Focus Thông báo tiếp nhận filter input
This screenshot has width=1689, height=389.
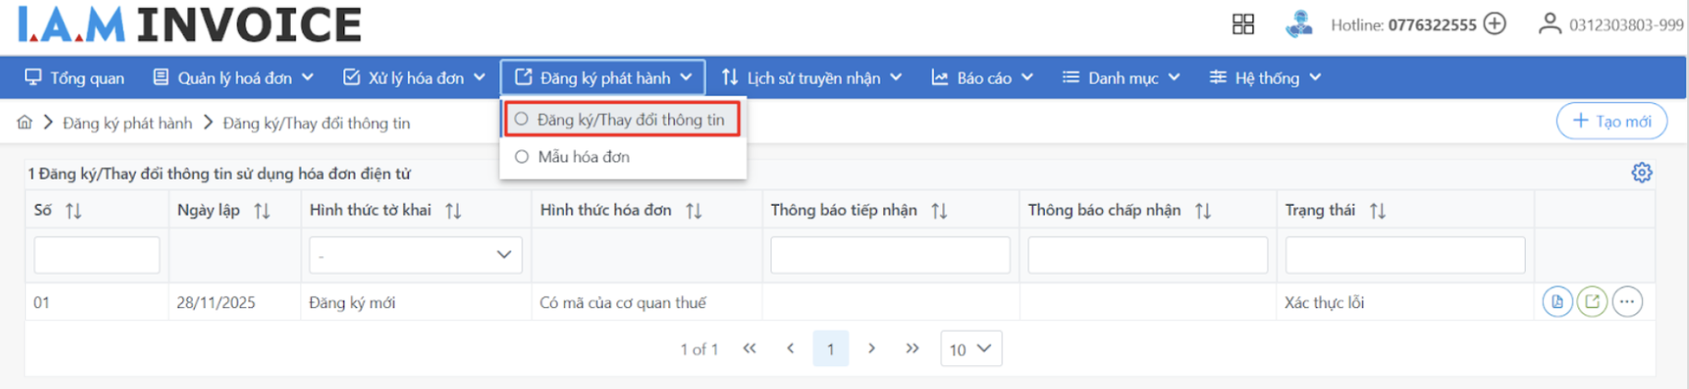[890, 254]
